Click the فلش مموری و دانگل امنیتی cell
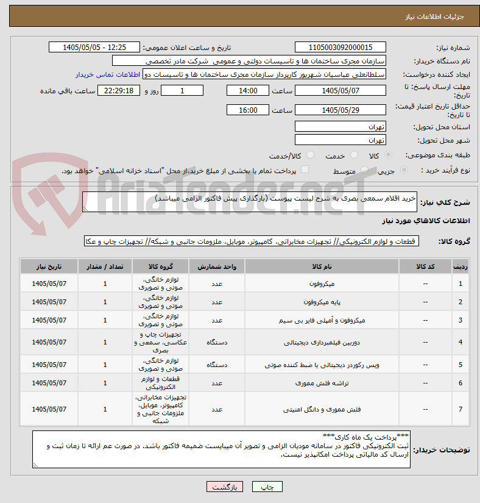480x503 pixels. coord(322,409)
